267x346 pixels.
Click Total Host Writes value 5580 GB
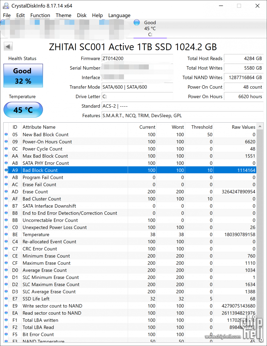point(244,68)
